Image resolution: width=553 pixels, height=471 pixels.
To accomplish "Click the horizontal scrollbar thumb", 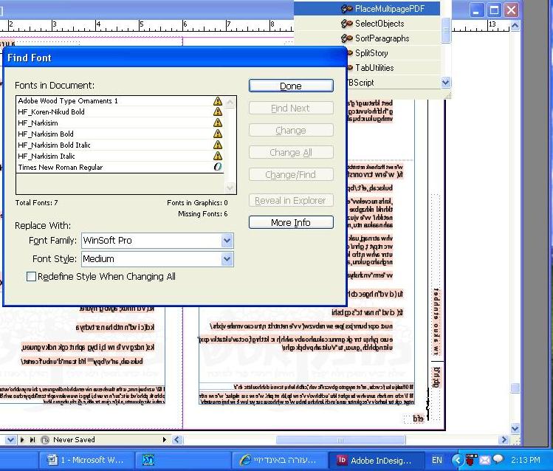I will [340, 440].
